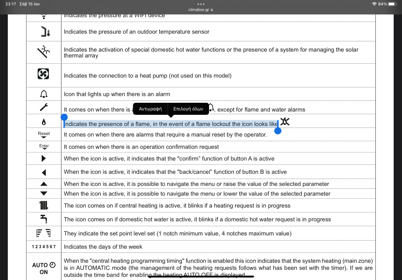Screen dimensions: 402x280
Task: Tap the outdoor temperature sensor icon
Action: [45, 32]
